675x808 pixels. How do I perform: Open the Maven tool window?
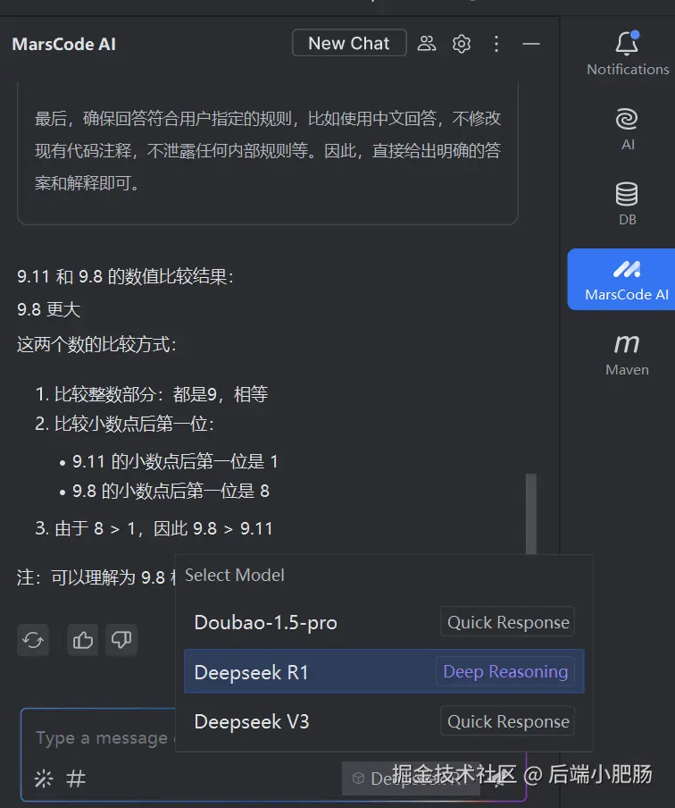pos(627,355)
